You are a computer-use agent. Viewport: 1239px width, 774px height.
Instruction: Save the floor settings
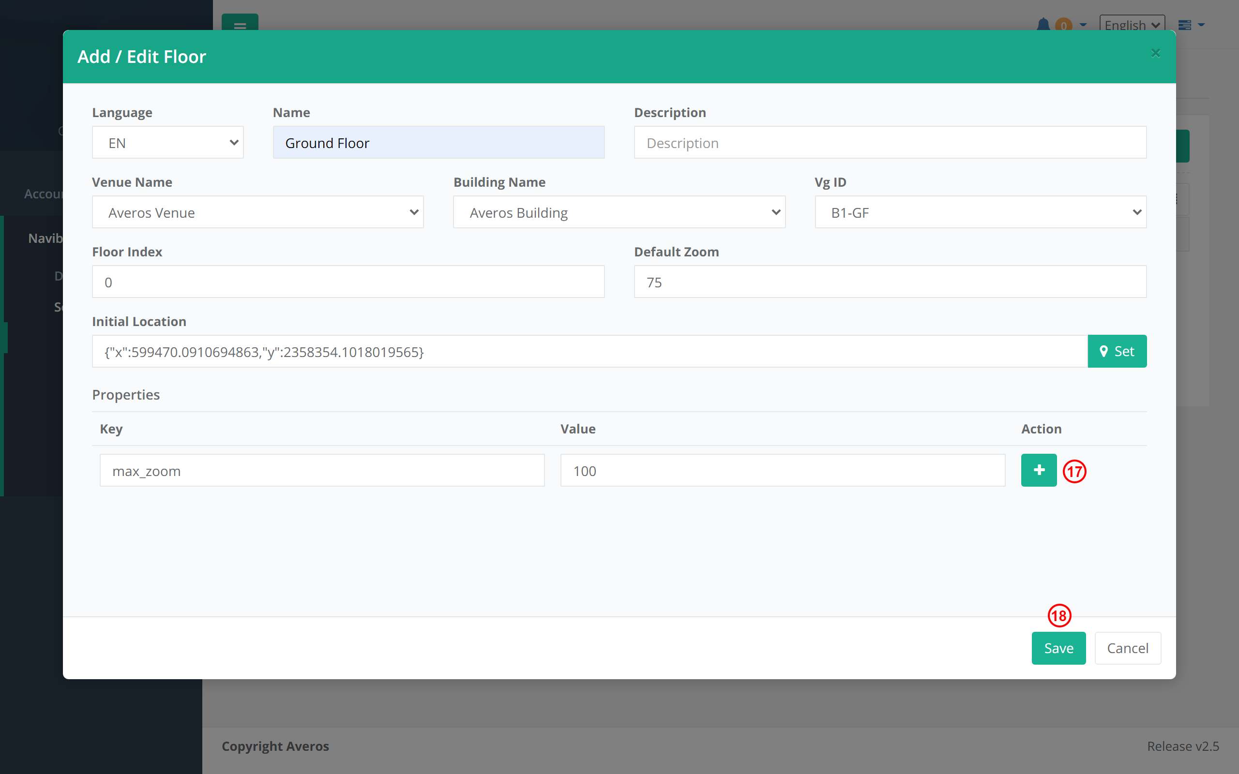1058,648
